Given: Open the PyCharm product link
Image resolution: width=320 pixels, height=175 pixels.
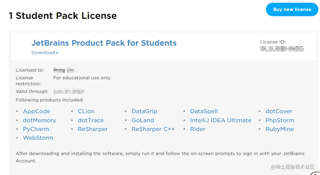Looking at the screenshot, I should [36, 129].
